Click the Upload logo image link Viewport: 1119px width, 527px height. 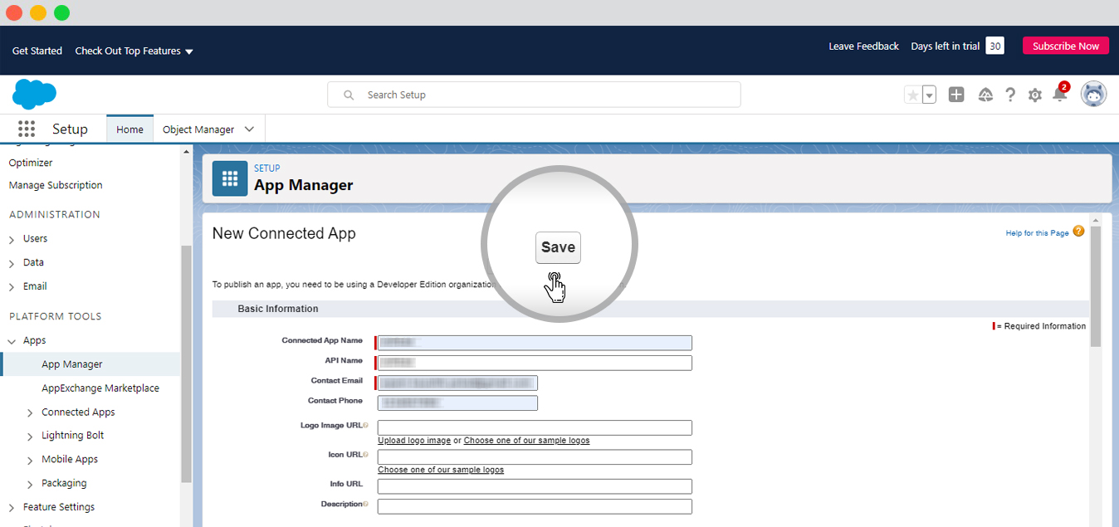click(414, 441)
